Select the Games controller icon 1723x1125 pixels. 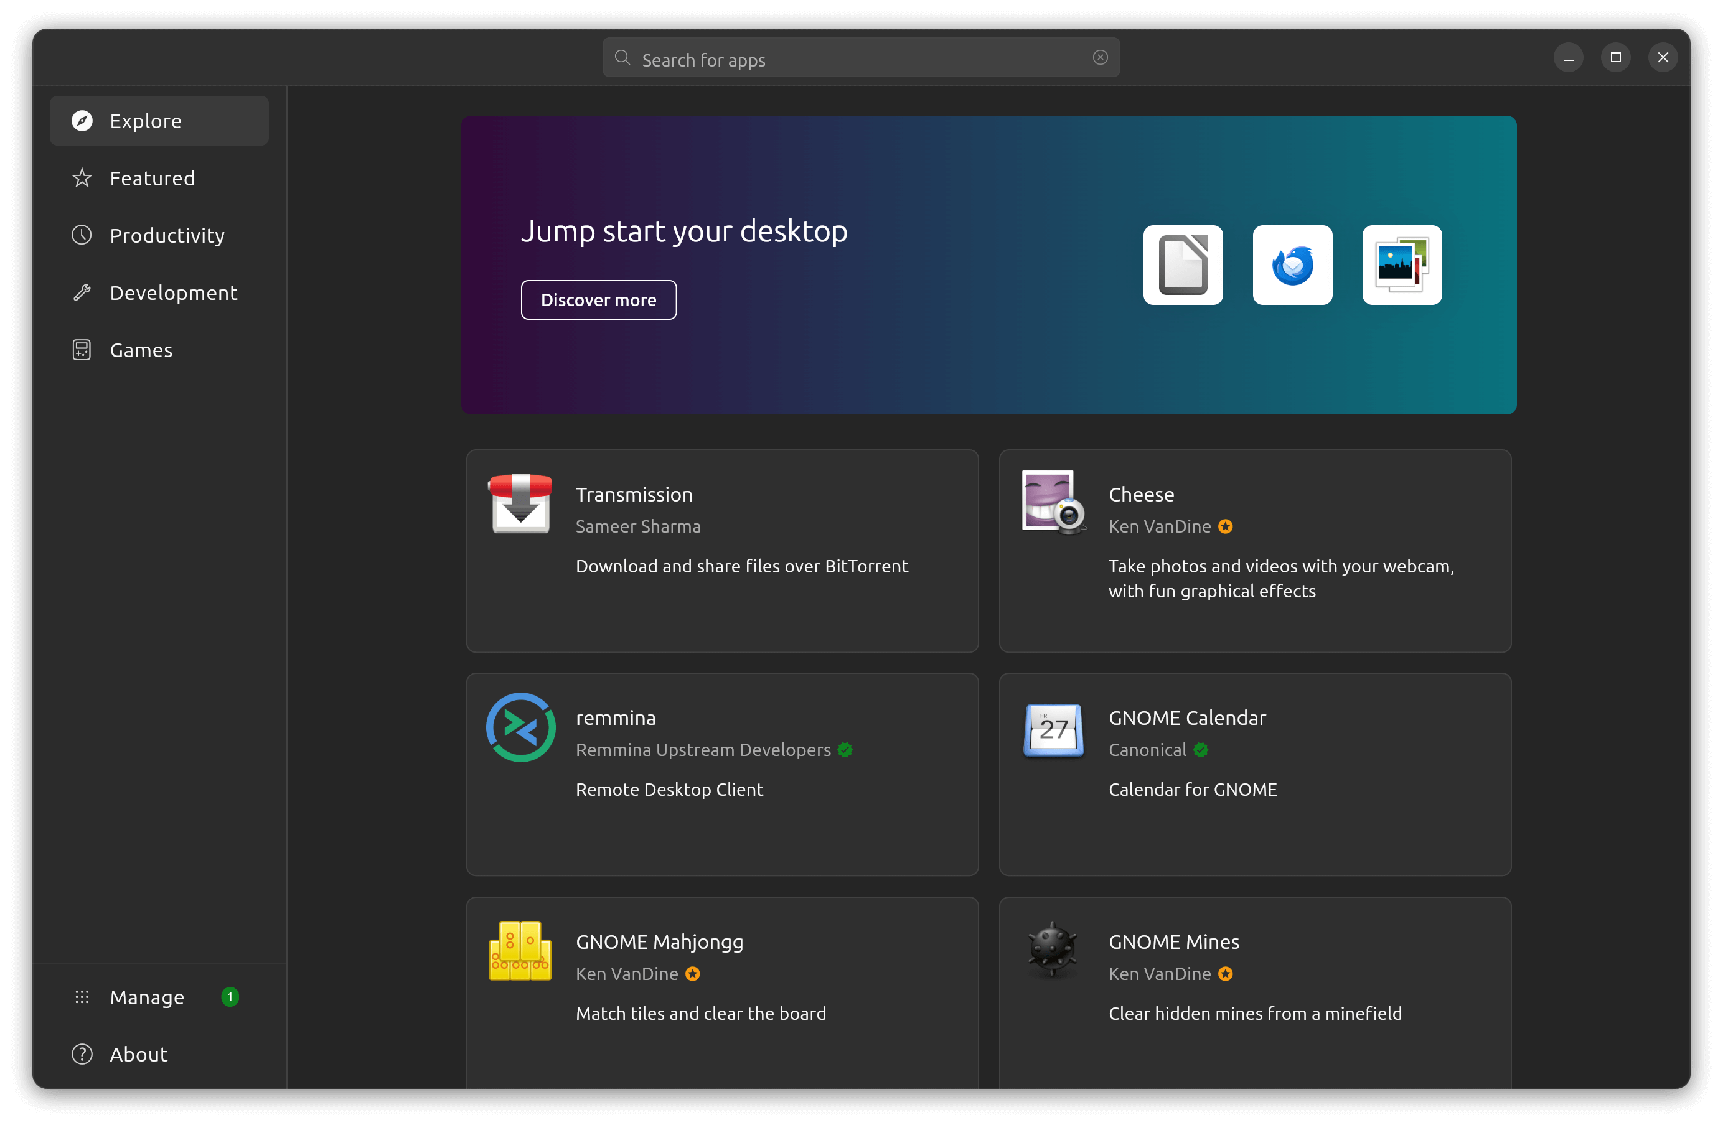tap(82, 350)
